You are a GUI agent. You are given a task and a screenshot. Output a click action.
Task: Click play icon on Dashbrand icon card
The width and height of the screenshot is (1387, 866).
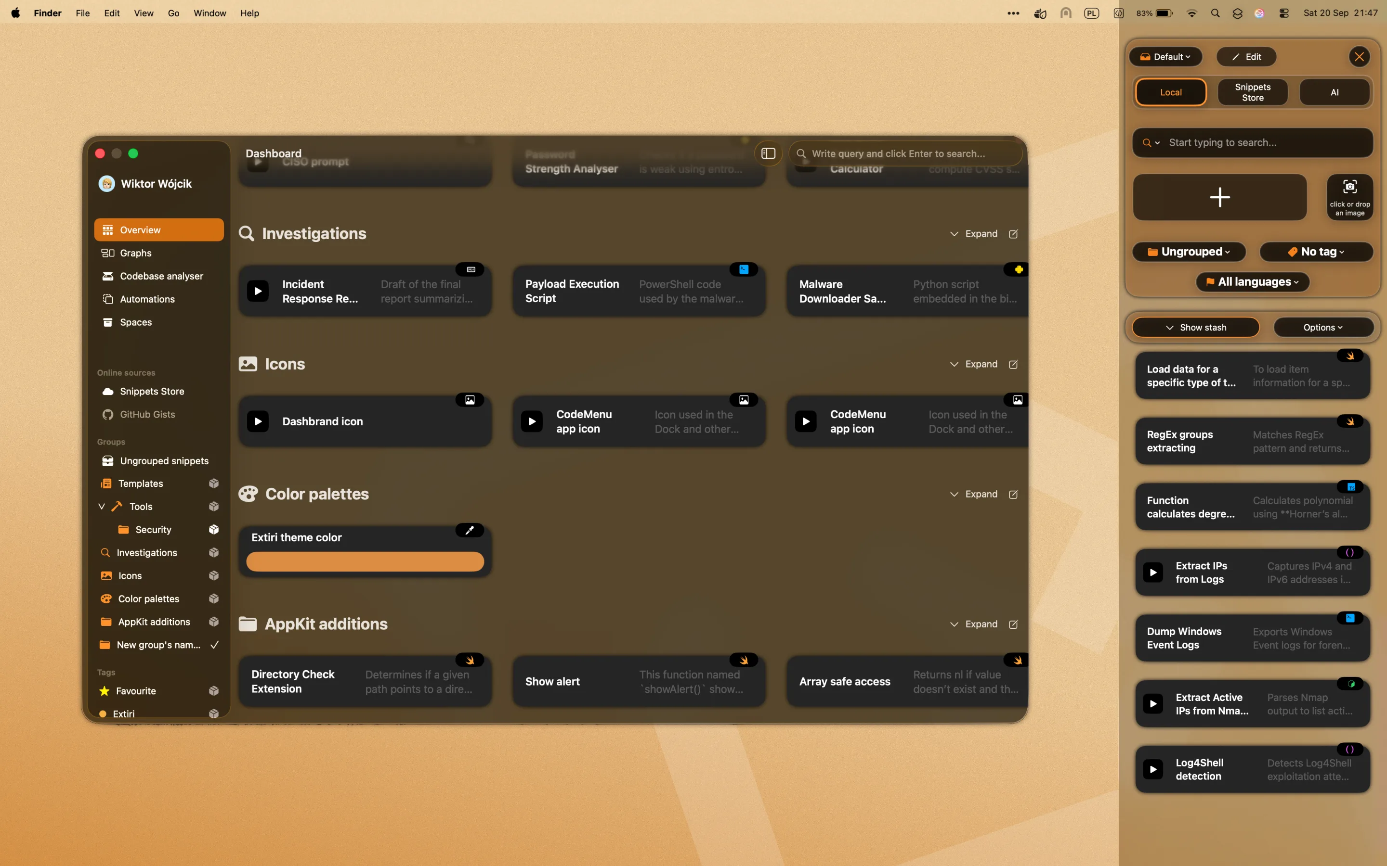258,421
